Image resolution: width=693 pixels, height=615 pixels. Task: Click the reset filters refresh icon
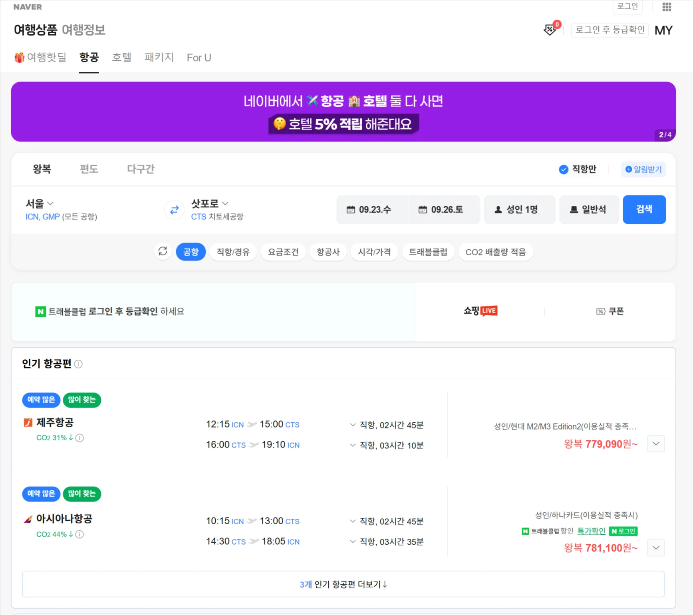point(163,251)
